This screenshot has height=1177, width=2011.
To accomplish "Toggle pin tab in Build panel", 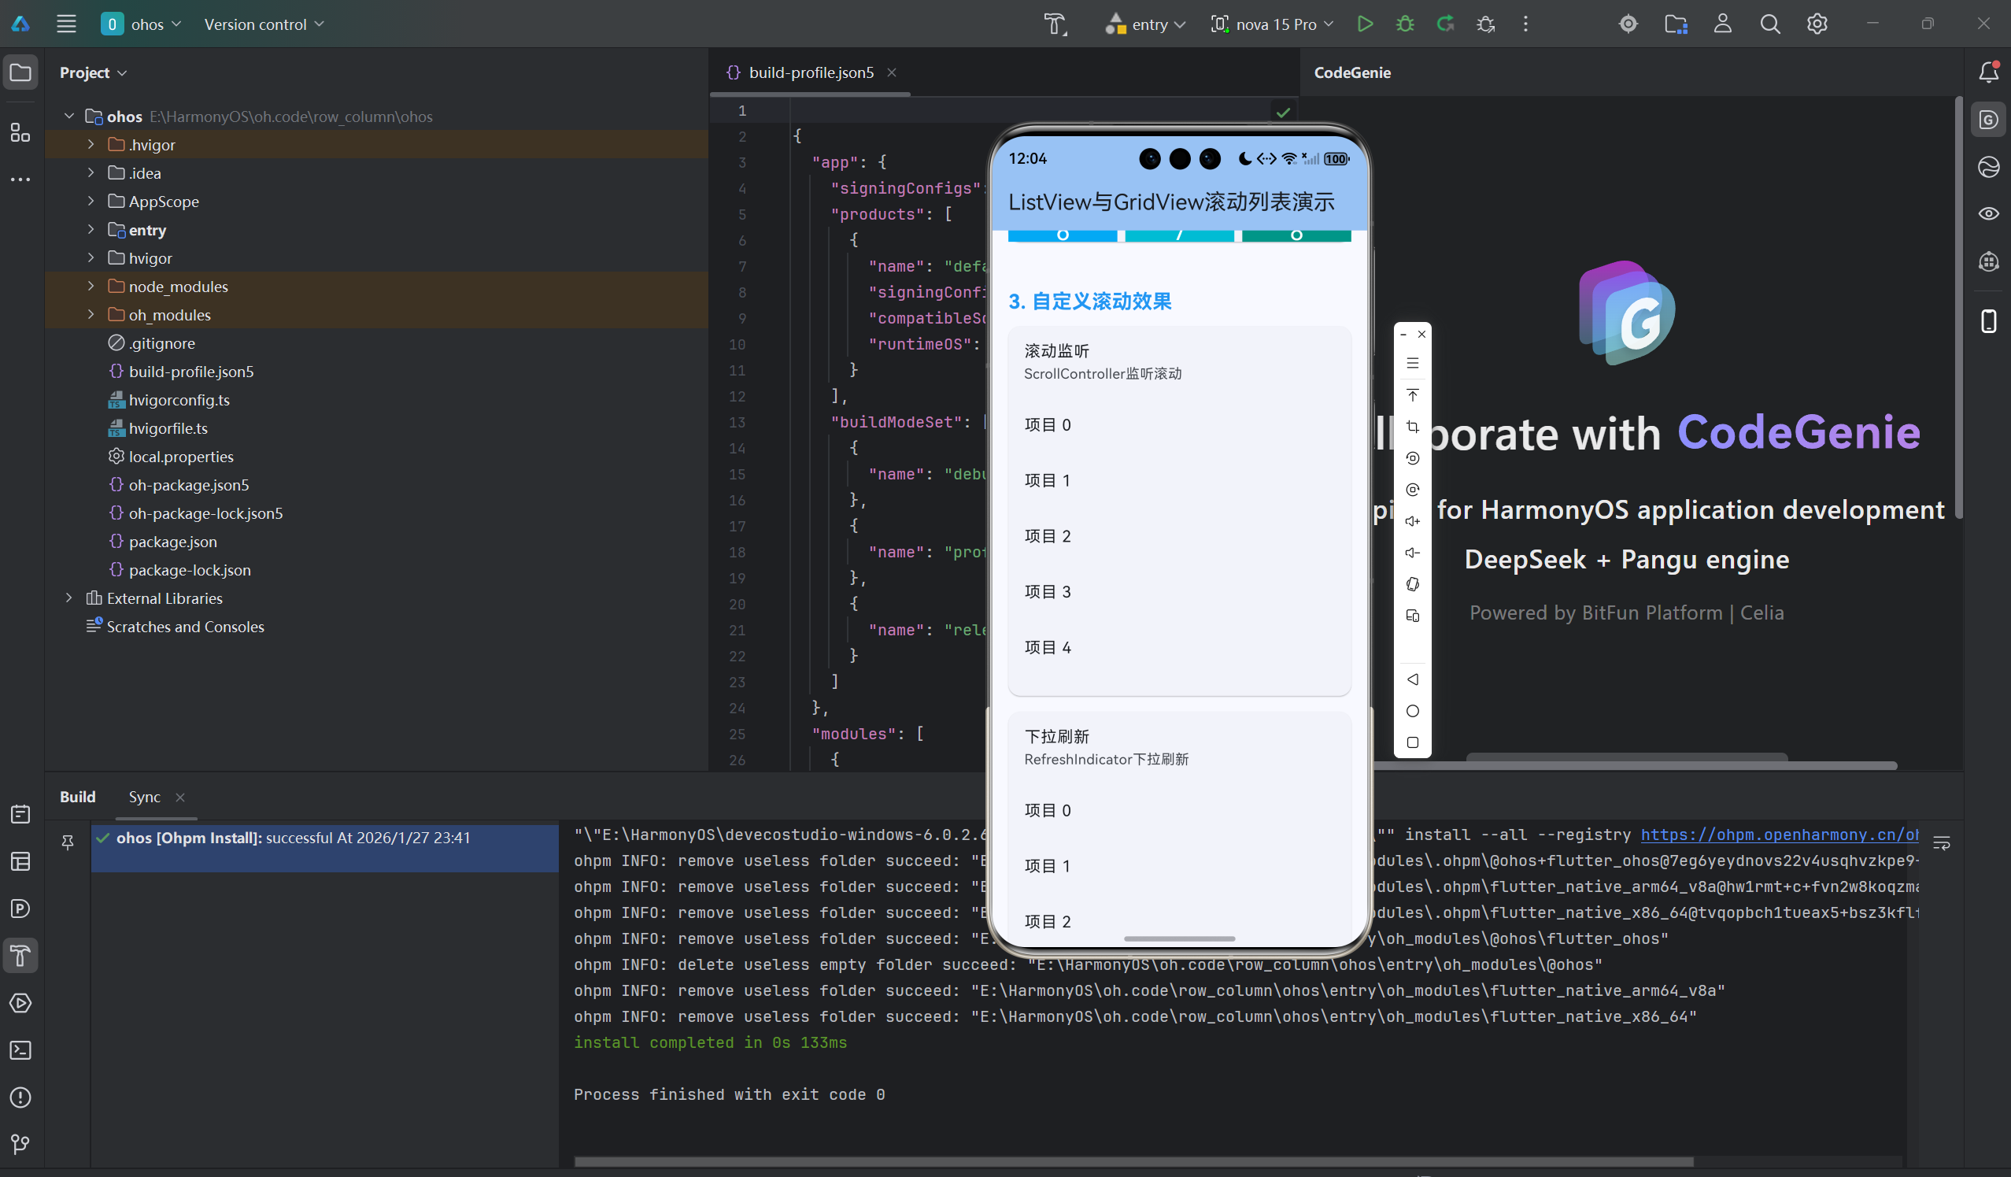I will [68, 842].
